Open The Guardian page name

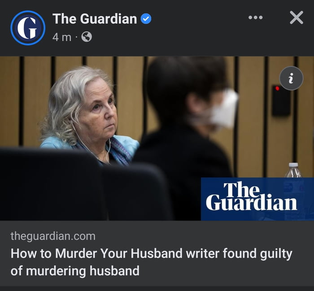tap(95, 19)
